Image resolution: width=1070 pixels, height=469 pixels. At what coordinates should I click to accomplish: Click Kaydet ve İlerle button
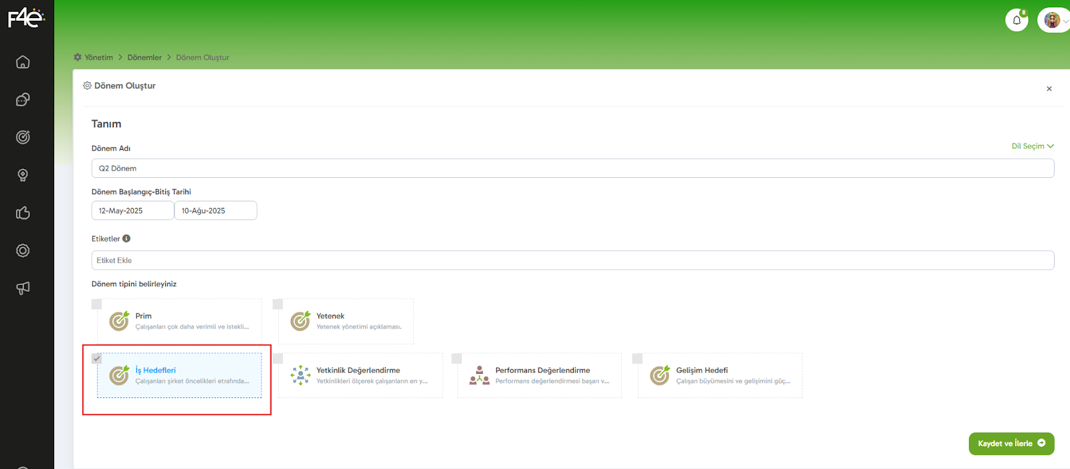point(1010,444)
